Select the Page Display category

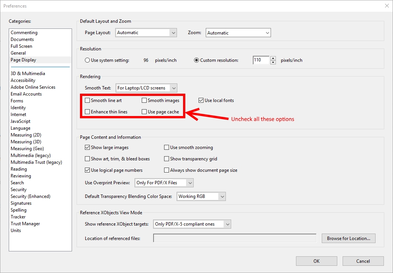[23, 60]
